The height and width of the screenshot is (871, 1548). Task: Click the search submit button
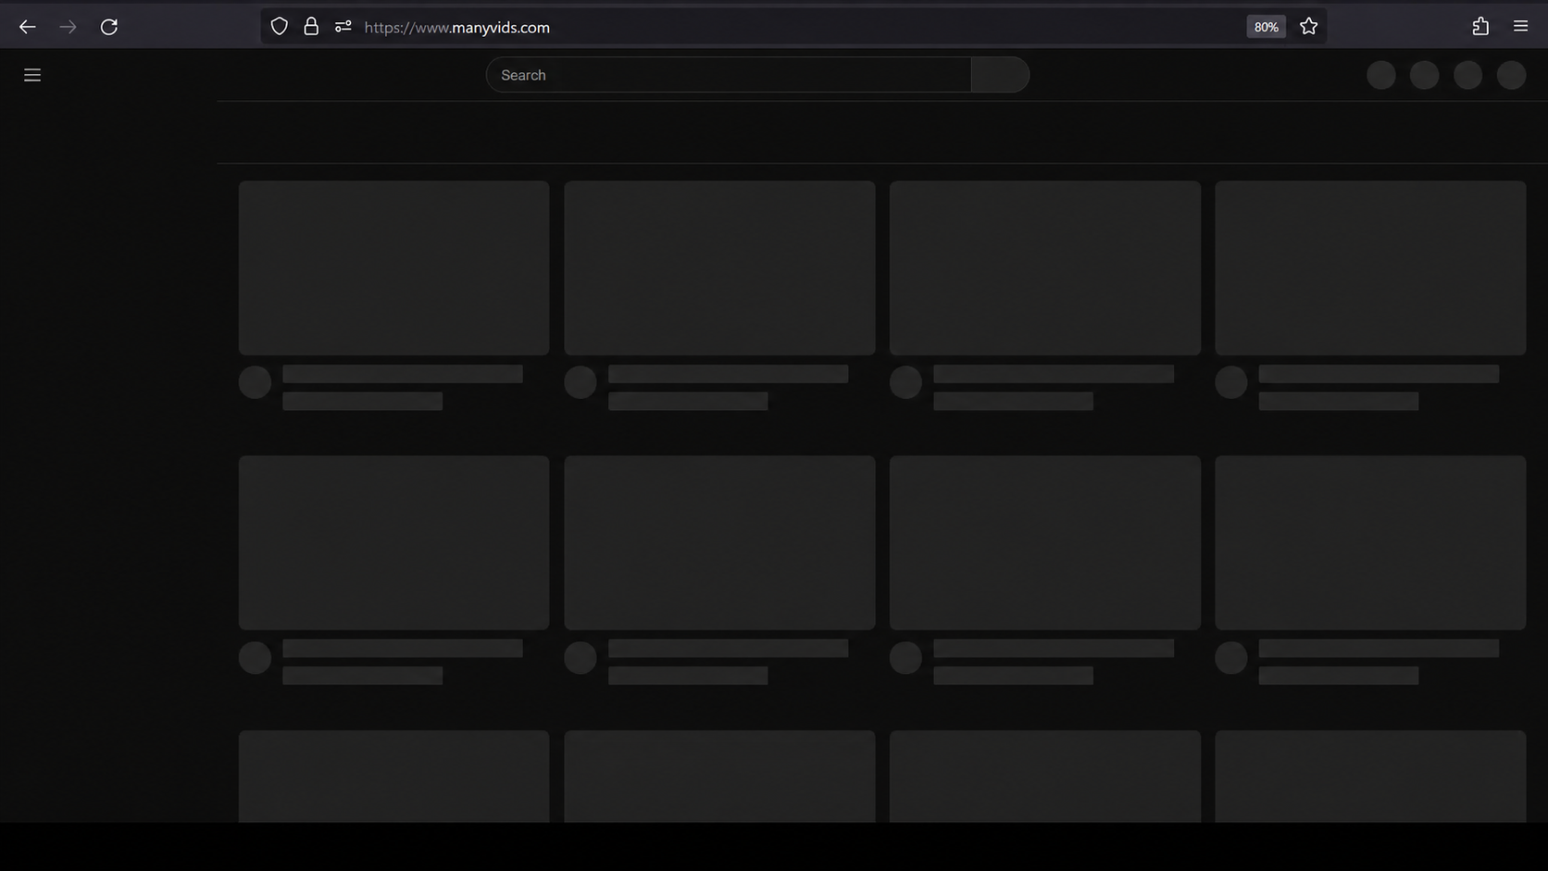[x=1000, y=75]
